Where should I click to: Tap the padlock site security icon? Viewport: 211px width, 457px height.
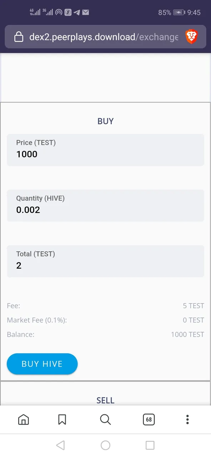(19, 36)
